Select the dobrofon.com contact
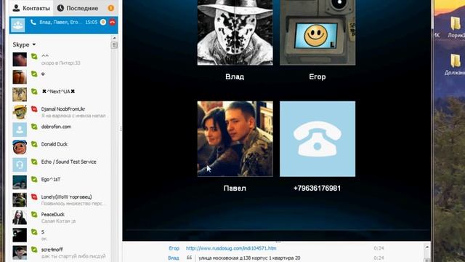The width and height of the screenshot is (465, 262). [61, 130]
